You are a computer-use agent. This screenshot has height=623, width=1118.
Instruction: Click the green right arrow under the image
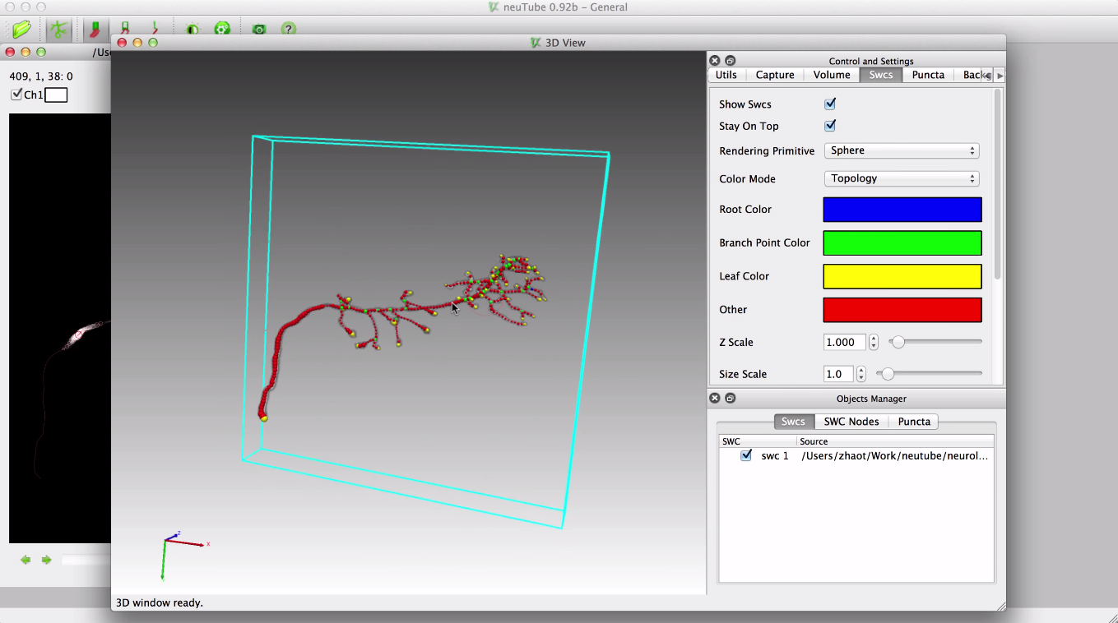[x=46, y=560]
